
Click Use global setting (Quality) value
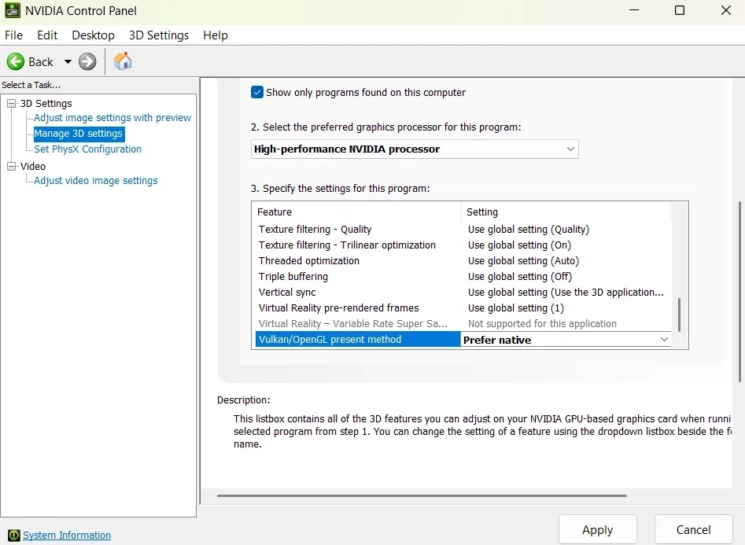529,229
